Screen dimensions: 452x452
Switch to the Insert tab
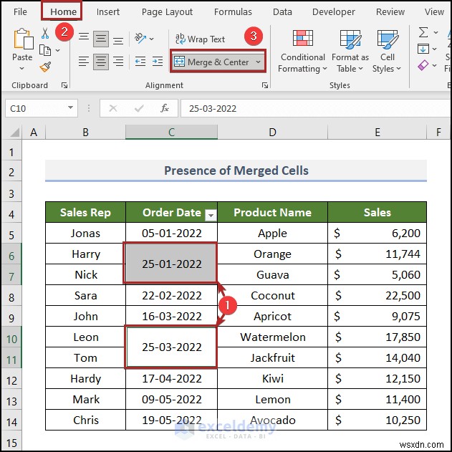[x=108, y=11]
